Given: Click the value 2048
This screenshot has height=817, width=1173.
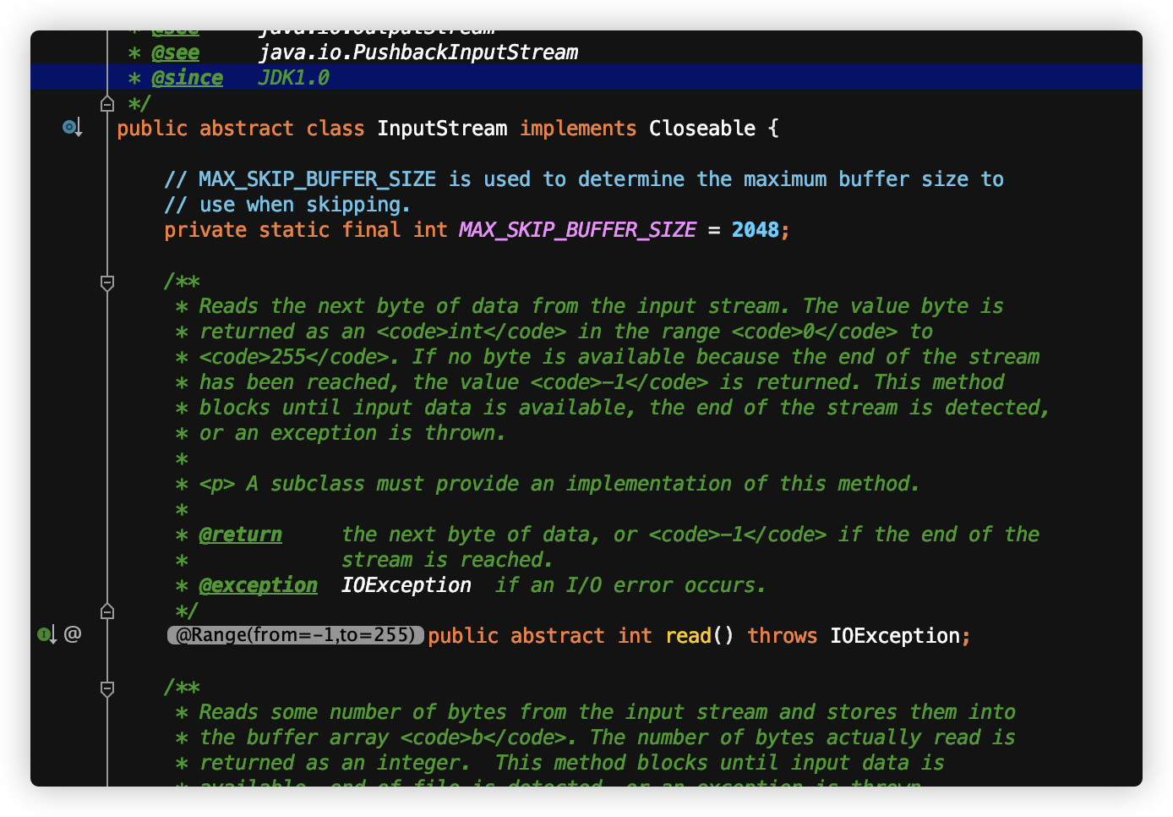Looking at the screenshot, I should coord(756,230).
